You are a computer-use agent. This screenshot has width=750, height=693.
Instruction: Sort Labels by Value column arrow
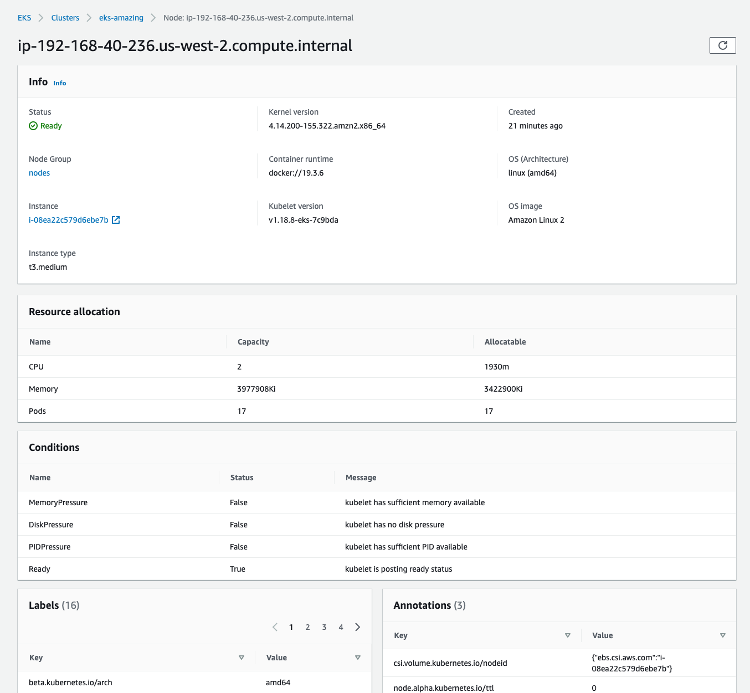(358, 658)
